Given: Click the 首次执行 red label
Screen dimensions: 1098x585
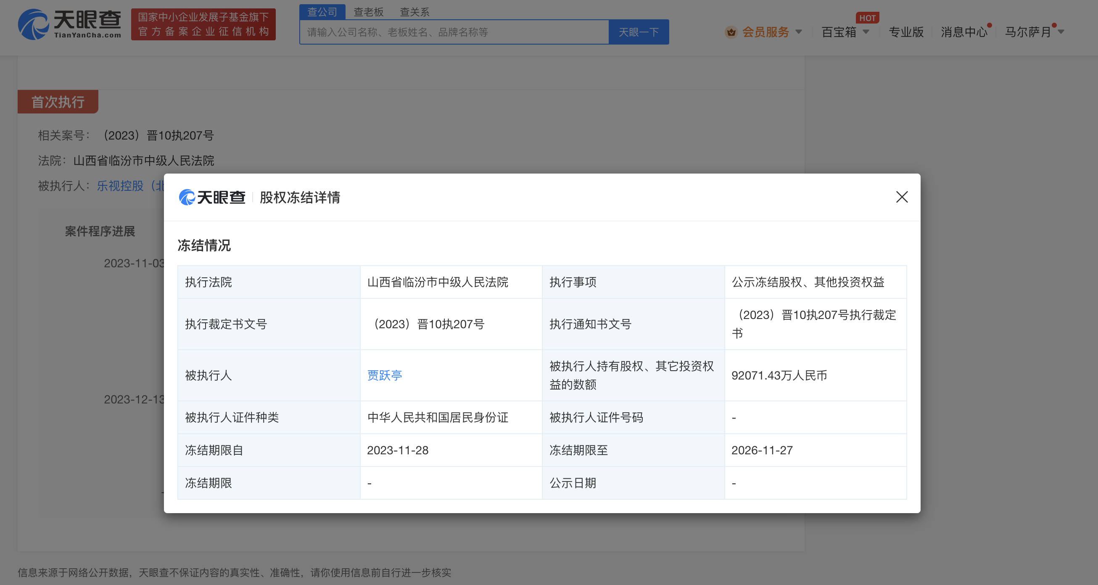Looking at the screenshot, I should tap(58, 102).
